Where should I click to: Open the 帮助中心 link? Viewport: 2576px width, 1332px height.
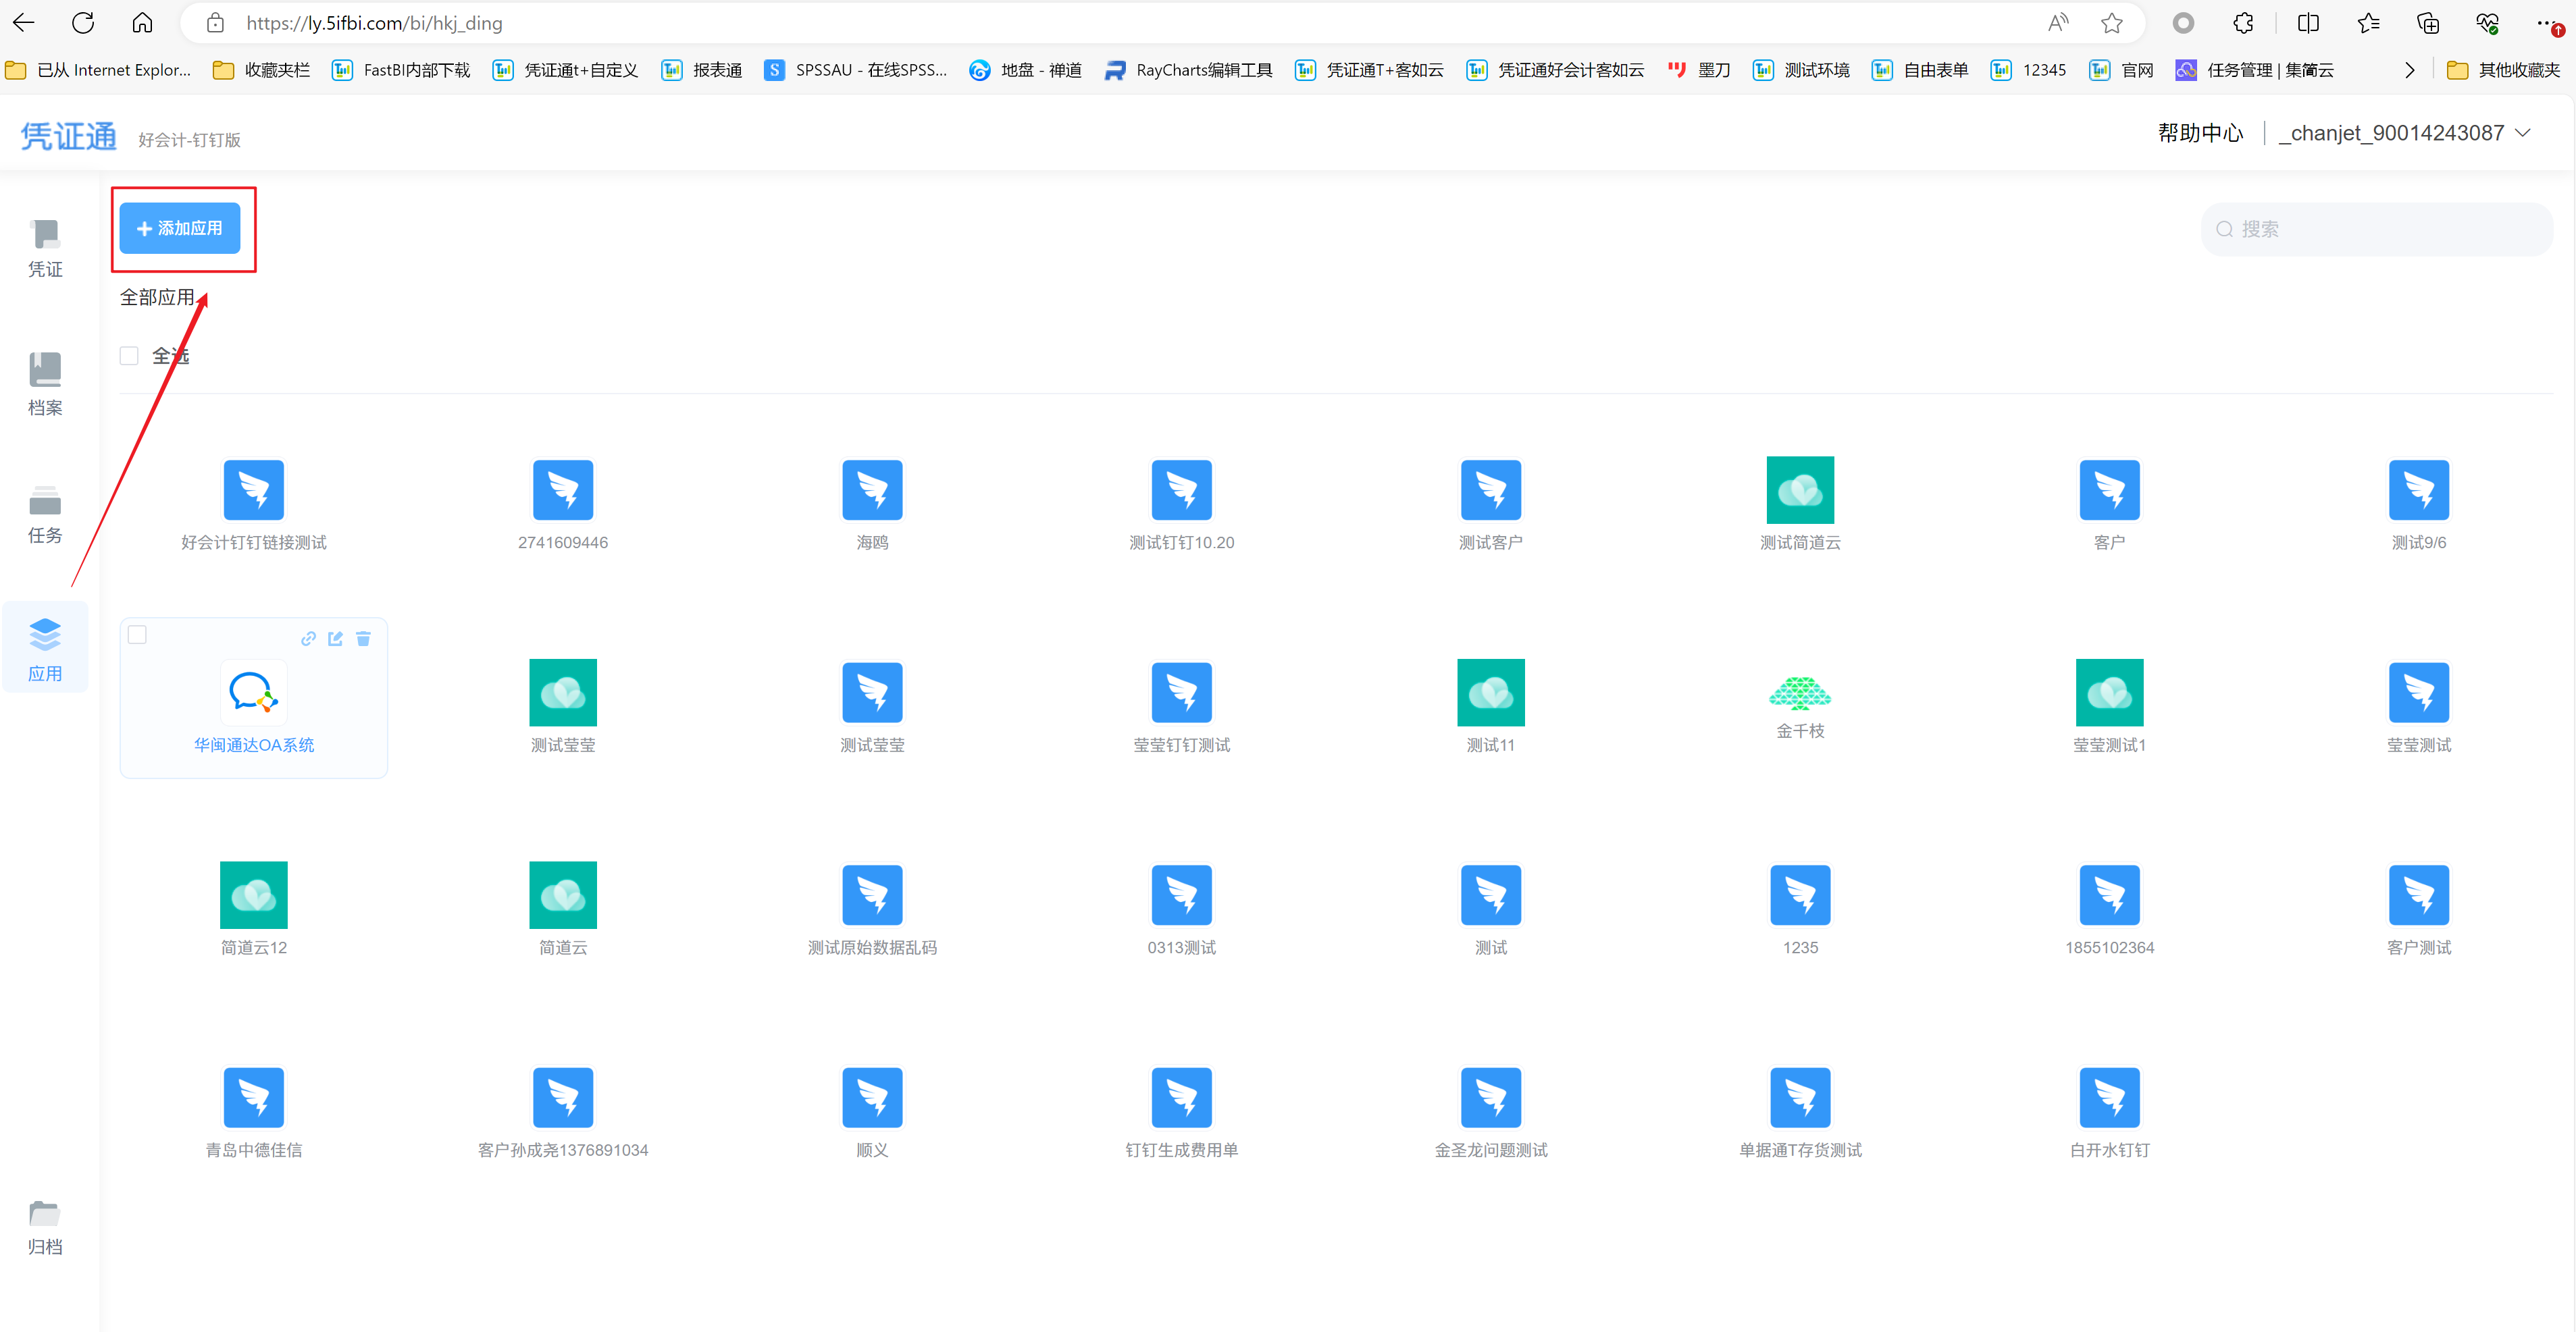(2200, 133)
